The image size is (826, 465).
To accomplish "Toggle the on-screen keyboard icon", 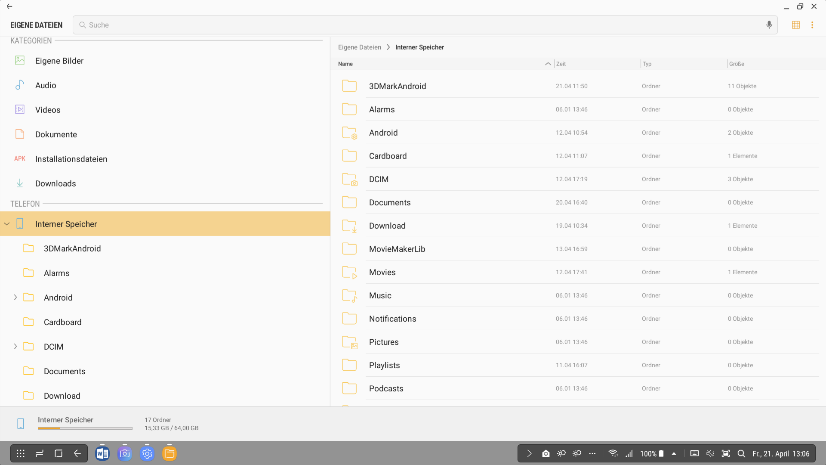I will pos(694,453).
